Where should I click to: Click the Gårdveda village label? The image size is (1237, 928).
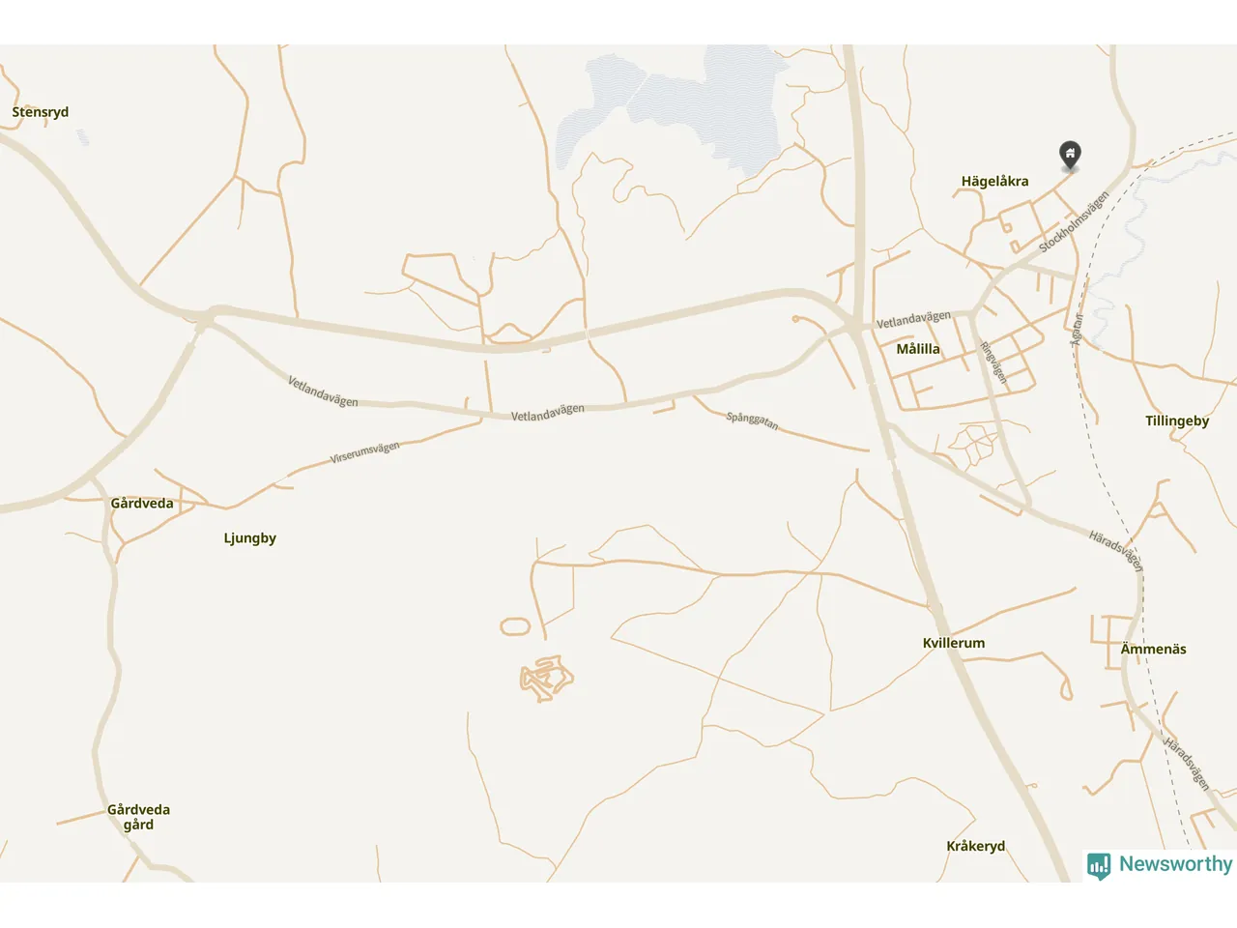142,503
